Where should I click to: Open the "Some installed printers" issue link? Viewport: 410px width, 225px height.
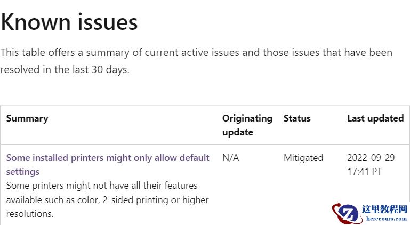[108, 158]
